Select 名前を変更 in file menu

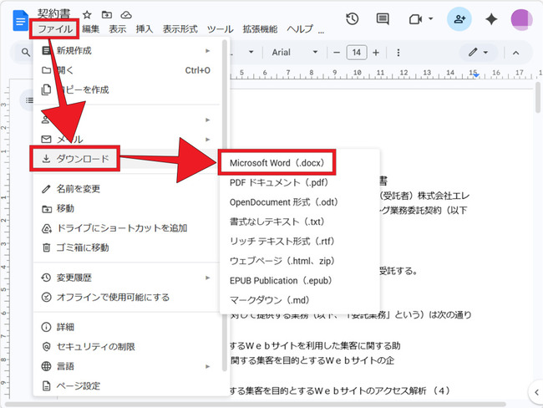click(127, 189)
